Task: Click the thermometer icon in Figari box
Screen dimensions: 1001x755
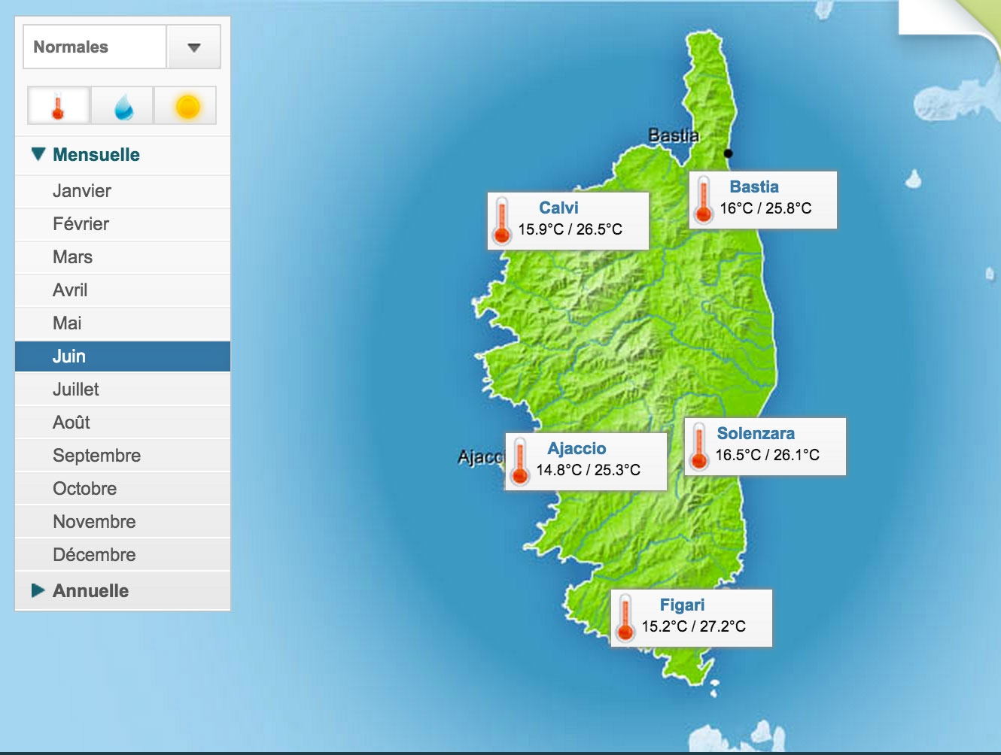Action: pos(625,618)
